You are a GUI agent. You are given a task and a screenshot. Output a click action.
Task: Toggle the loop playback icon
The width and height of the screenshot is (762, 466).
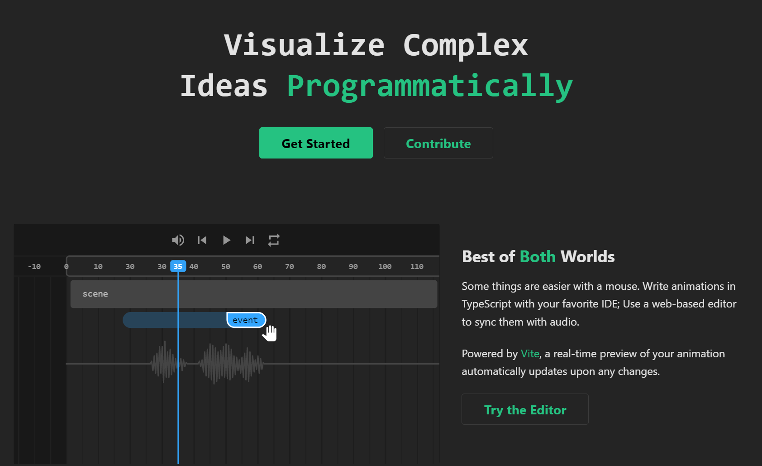274,240
